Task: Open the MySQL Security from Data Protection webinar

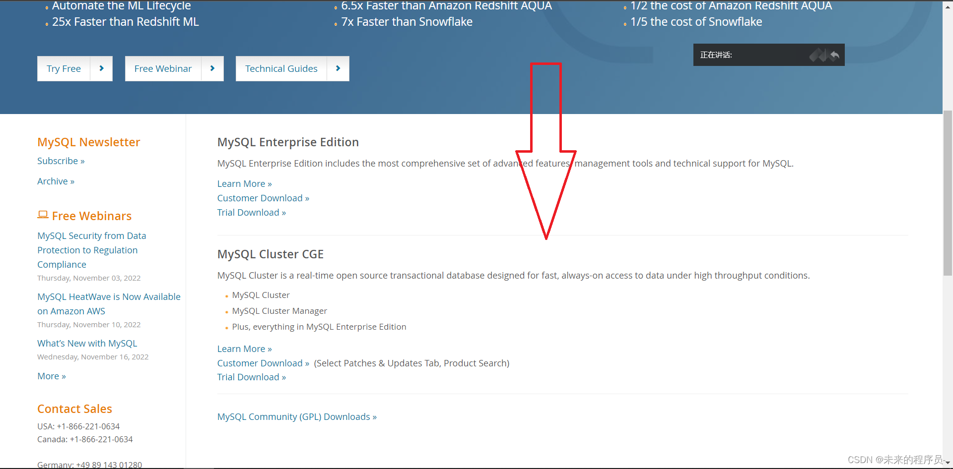Action: pos(92,250)
